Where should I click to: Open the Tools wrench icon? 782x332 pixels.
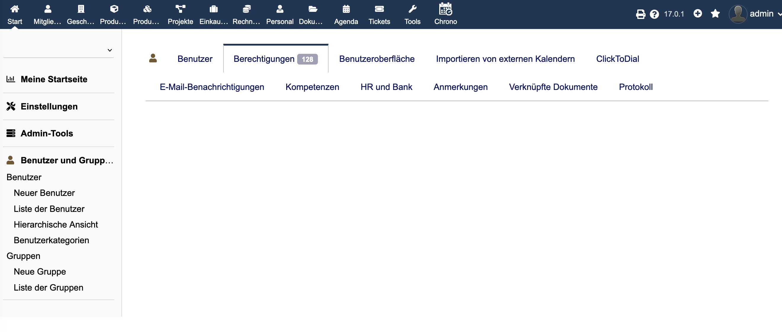coord(412,9)
